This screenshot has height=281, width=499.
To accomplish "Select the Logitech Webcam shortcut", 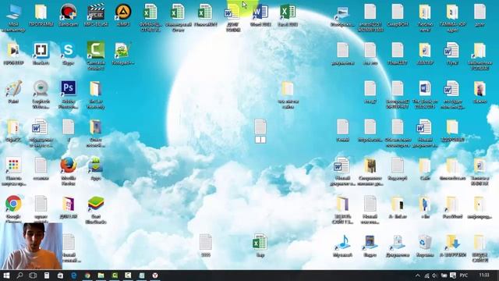I will (x=41, y=94).
